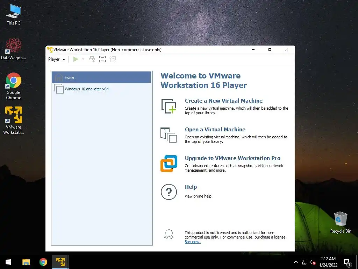Expand the power options arrow beside Play
This screenshot has width=358, height=269.
click(x=83, y=59)
